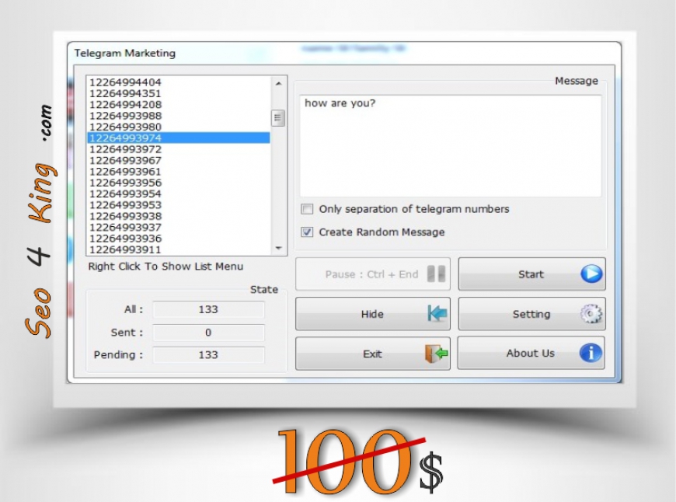The image size is (676, 502).
Task: Click the Exit button label
Action: [372, 354]
